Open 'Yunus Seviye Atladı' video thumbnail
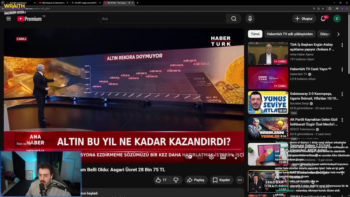350x197 pixels. pos(268,102)
